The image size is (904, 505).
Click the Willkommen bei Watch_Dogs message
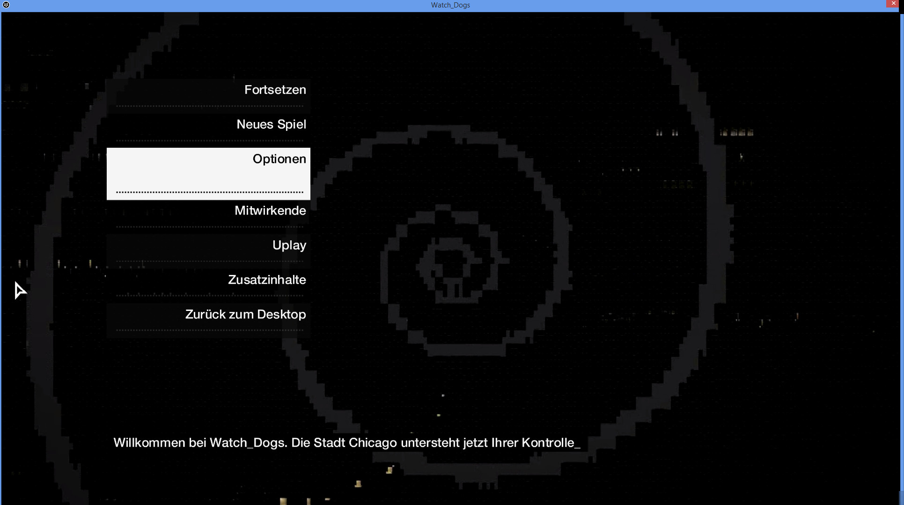click(346, 443)
